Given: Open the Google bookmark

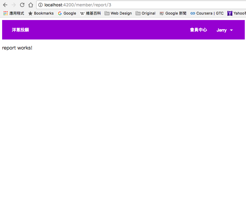Looking at the screenshot, I should pos(67,13).
